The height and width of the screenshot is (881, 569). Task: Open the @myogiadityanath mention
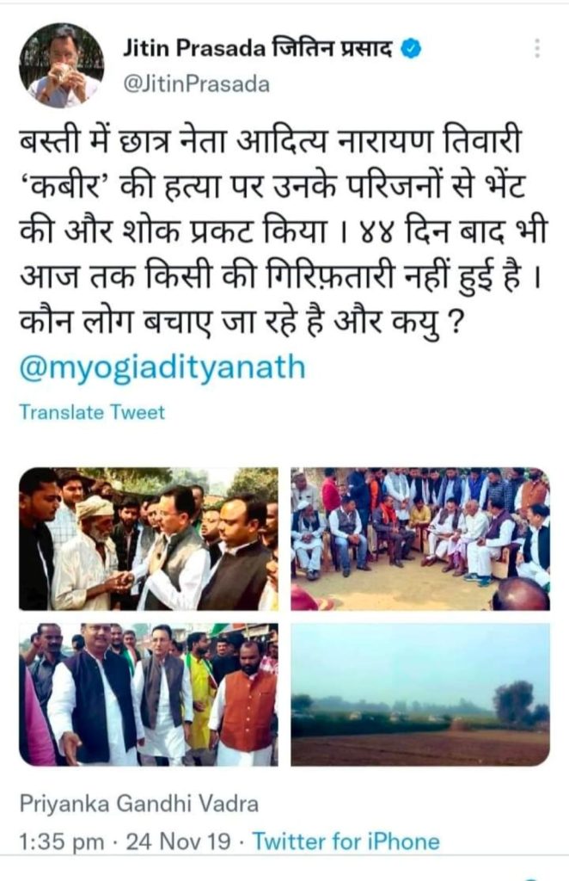162,368
